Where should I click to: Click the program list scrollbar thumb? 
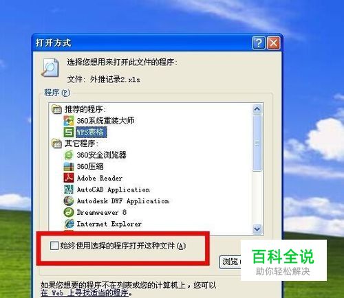257,143
